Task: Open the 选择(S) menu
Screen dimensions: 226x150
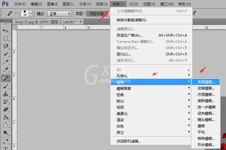Action: (x=102, y=4)
